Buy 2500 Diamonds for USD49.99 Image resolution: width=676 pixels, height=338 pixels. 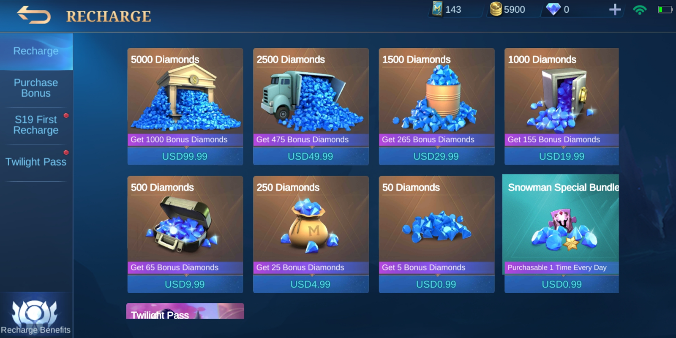311,106
